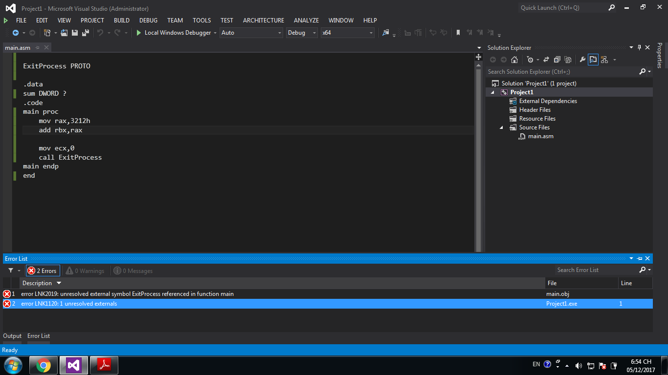Viewport: 668px width, 375px height.
Task: Click the bookmark icon in the toolbar
Action: coord(458,33)
